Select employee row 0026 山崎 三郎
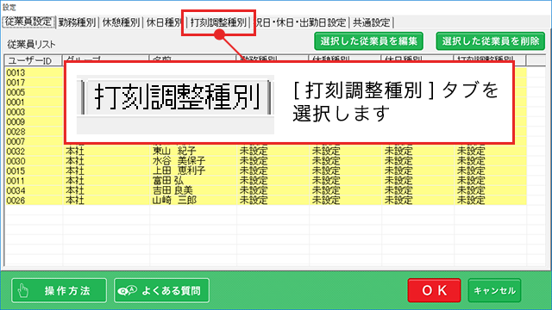This screenshot has height=310, width=552. [266, 201]
